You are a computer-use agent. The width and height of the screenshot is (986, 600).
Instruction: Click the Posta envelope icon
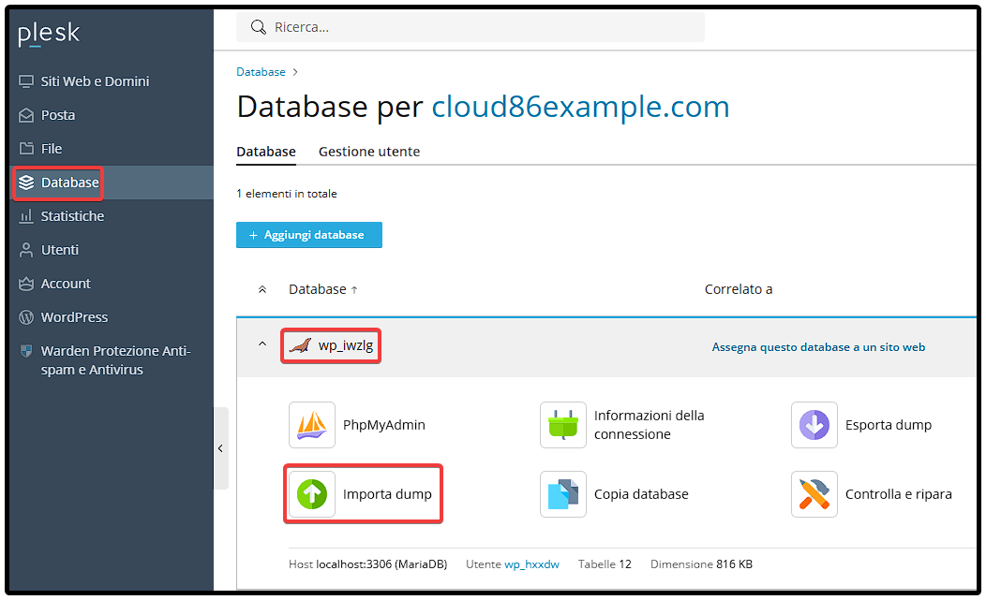tap(26, 116)
